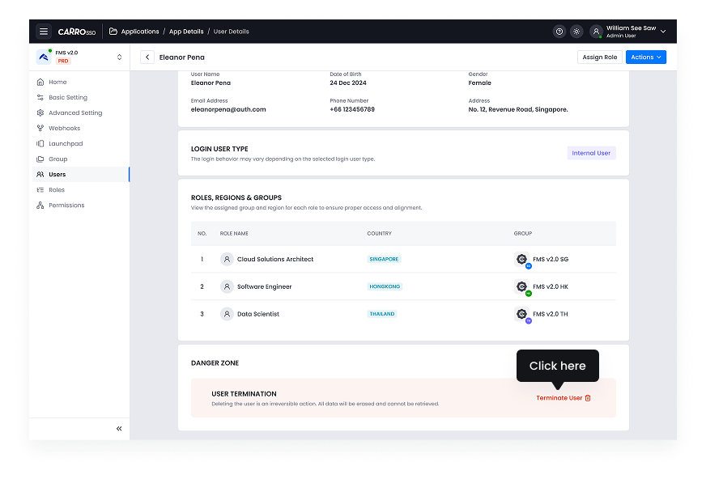
Task: Click the FMS v2.0 HK group icon
Action: pyautogui.click(x=522, y=287)
